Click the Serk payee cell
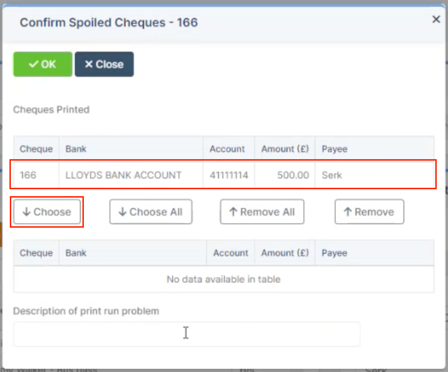The height and width of the screenshot is (372, 448). 375,175
